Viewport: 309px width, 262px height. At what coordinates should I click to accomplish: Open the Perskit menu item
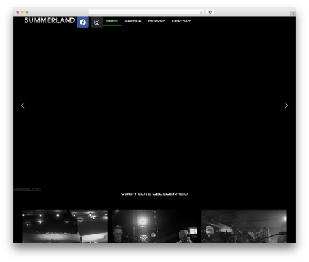click(156, 21)
